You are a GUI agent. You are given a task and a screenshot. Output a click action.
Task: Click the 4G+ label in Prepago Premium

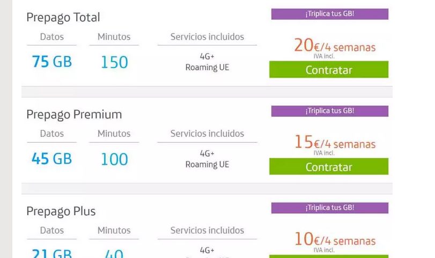[207, 153]
